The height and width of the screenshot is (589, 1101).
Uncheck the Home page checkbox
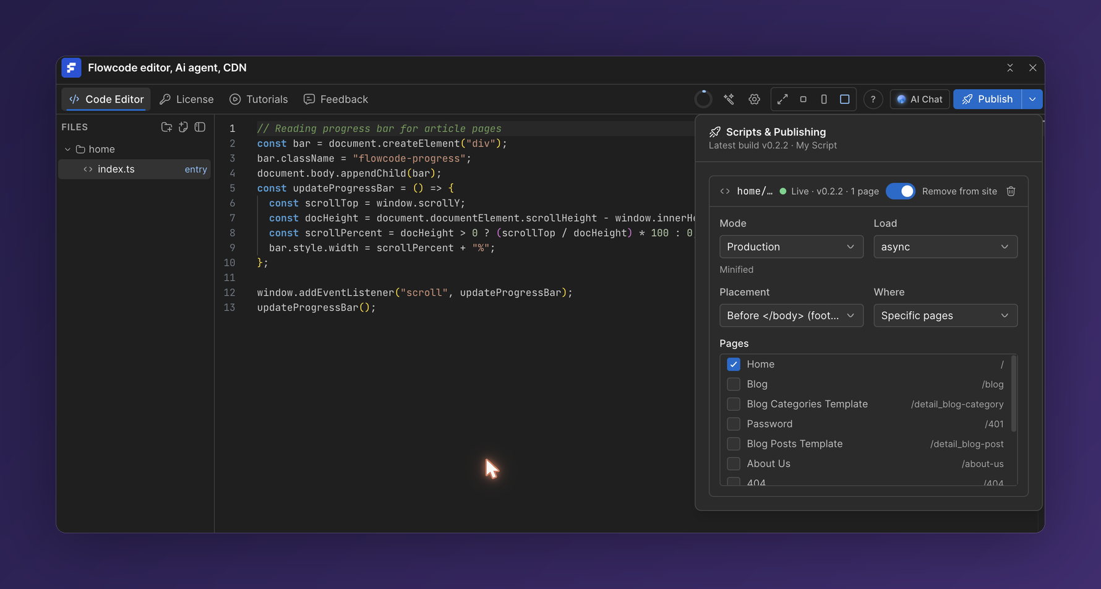[734, 364]
